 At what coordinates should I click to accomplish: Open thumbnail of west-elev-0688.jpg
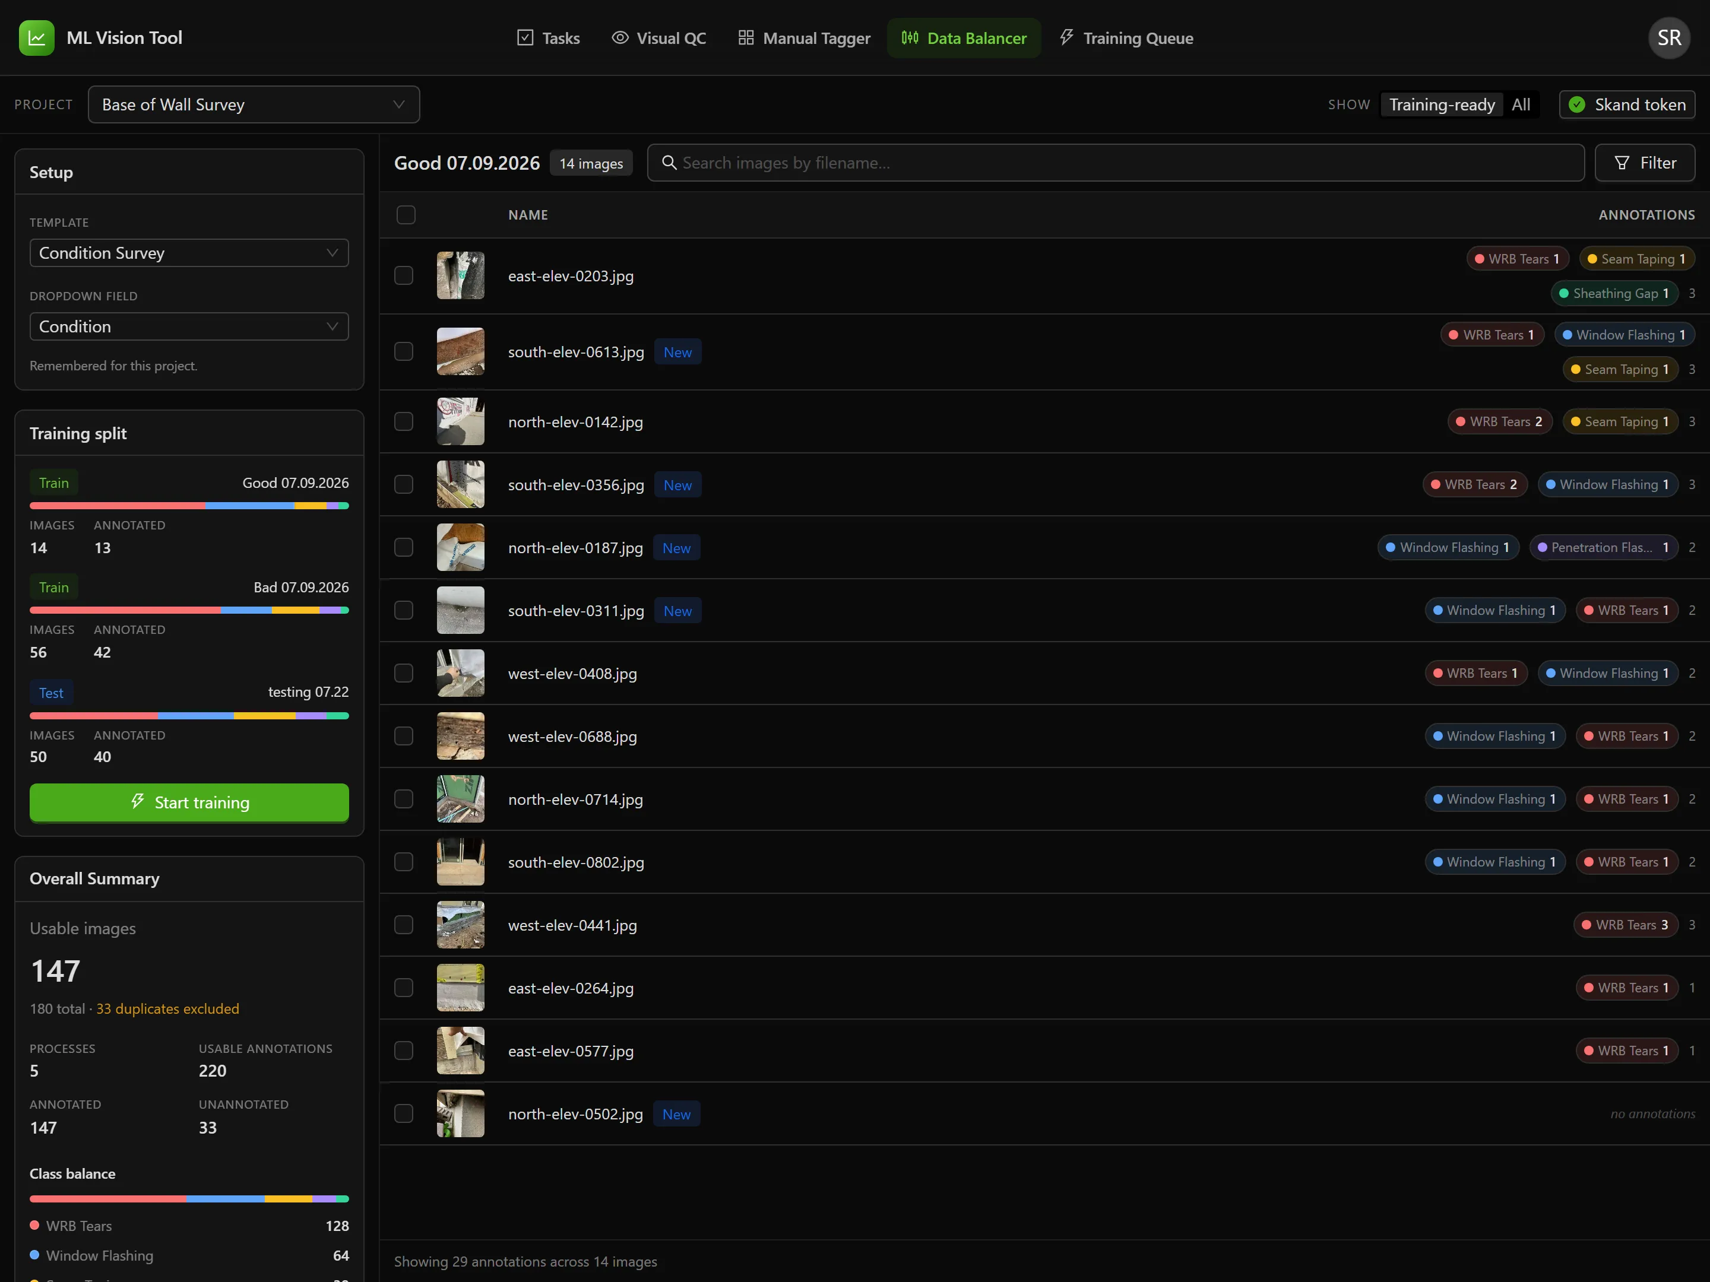(461, 737)
